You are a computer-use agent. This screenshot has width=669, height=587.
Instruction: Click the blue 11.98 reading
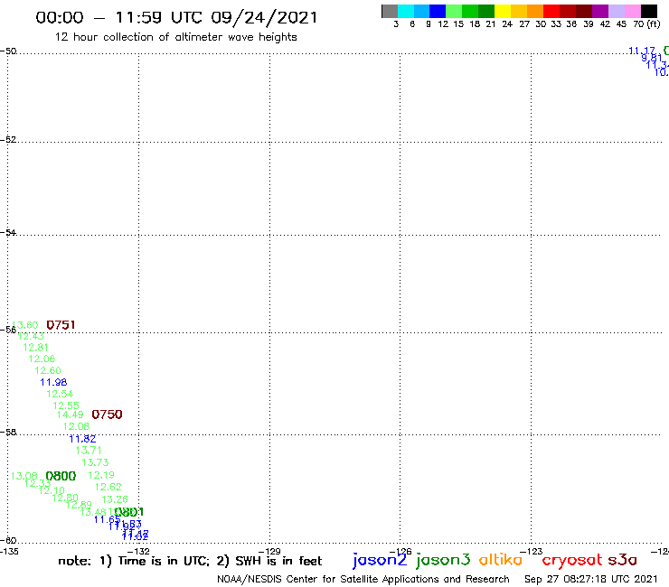click(53, 382)
